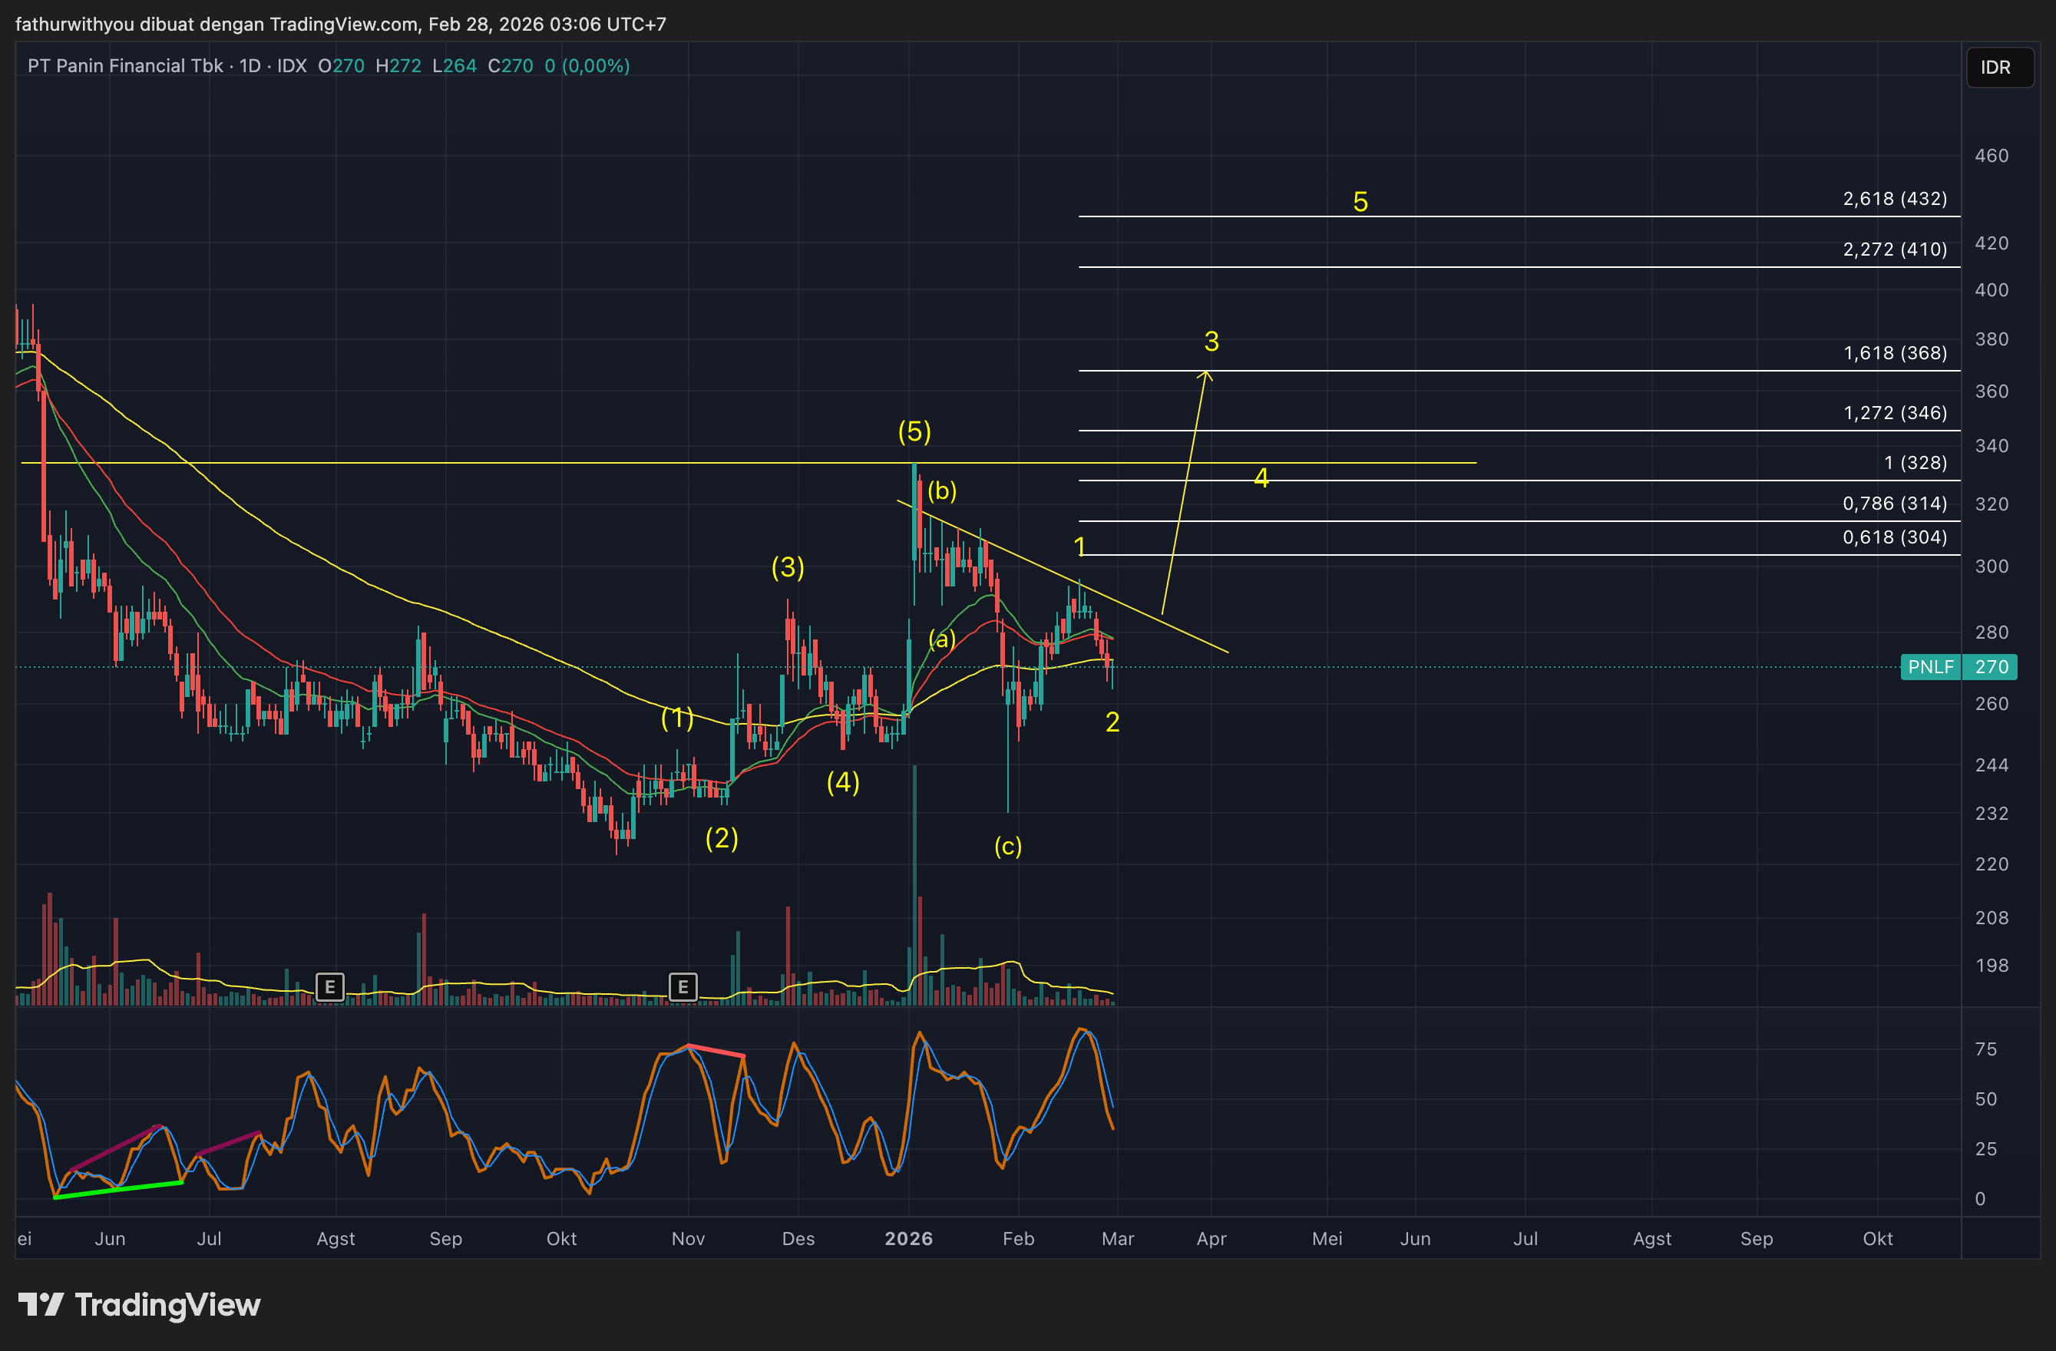Select the yellow arrow tip at wave 3
Screen dimensions: 2056x1351
(1206, 372)
